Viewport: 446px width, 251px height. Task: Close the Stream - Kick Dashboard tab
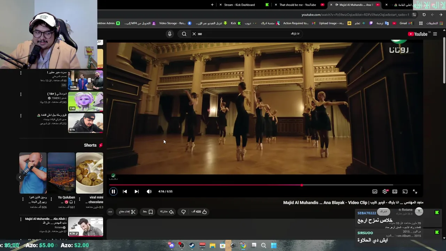coord(220,5)
